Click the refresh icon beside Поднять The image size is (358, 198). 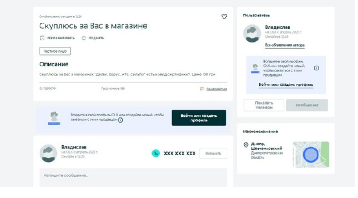(x=84, y=38)
